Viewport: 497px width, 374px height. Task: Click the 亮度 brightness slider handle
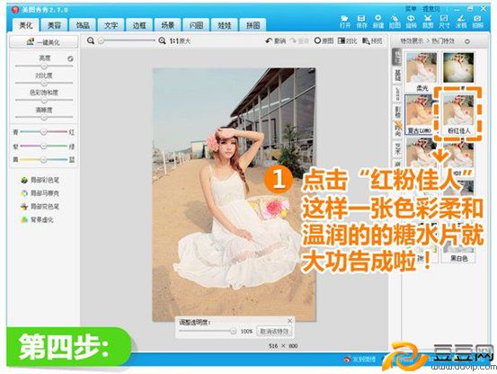(44, 66)
